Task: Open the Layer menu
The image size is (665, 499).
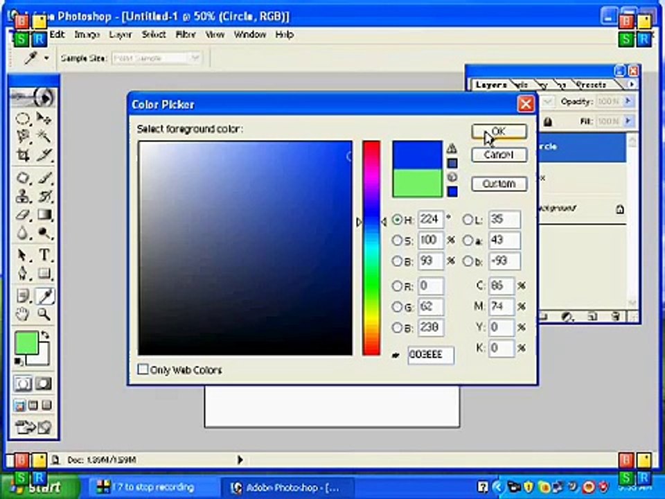Action: [121, 35]
